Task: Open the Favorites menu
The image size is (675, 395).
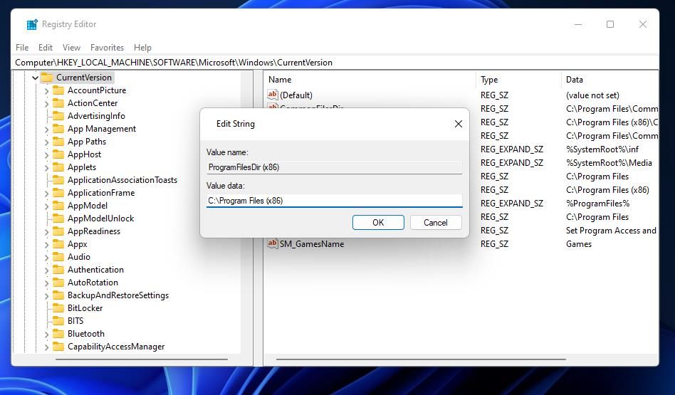Action: click(x=107, y=48)
